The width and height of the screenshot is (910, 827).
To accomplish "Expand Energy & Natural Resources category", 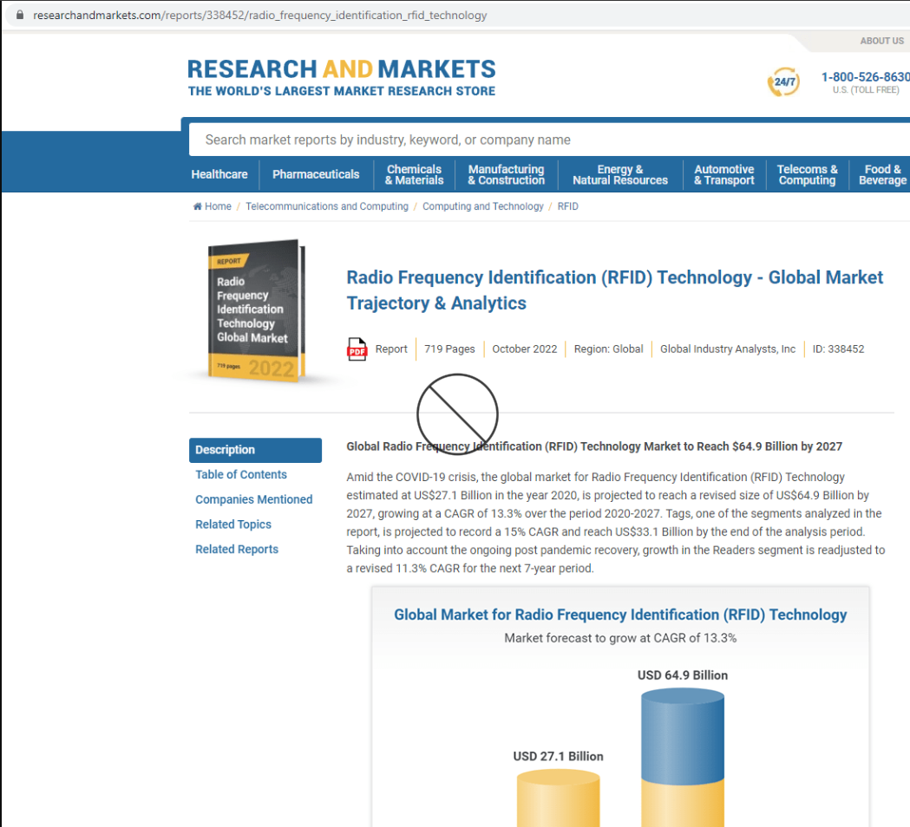I will click(619, 174).
